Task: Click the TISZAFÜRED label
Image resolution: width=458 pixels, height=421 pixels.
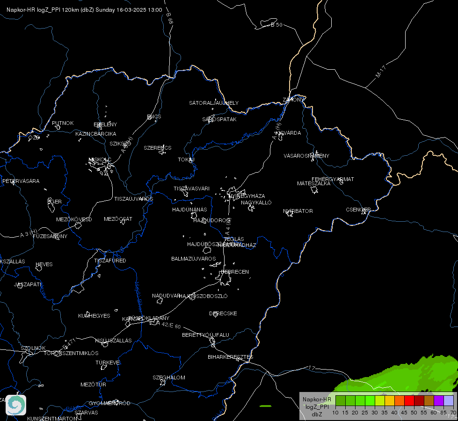Action: coord(110,260)
